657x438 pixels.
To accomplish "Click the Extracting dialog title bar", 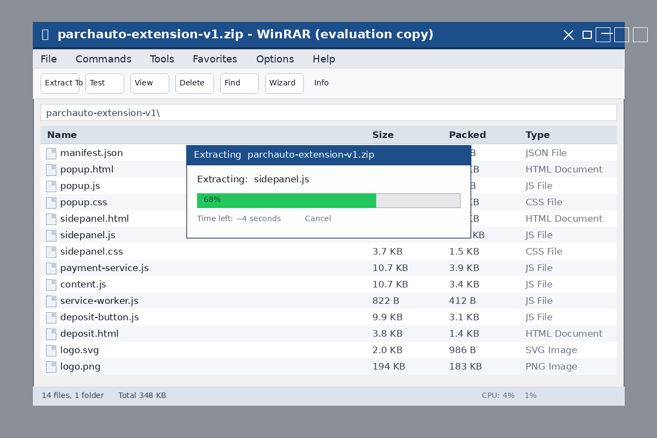I will 328,155.
